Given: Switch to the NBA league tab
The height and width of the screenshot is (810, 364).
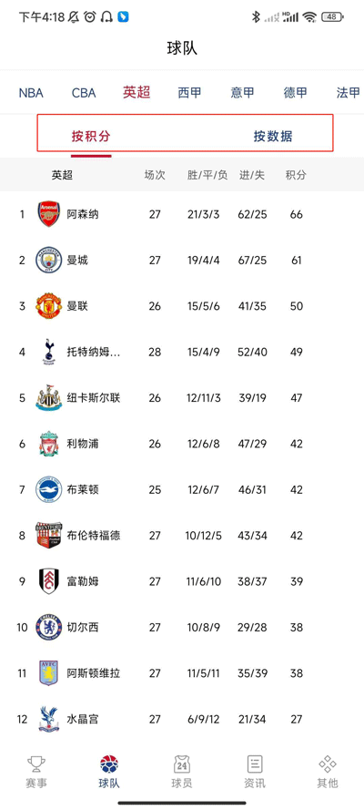Looking at the screenshot, I should (x=31, y=93).
